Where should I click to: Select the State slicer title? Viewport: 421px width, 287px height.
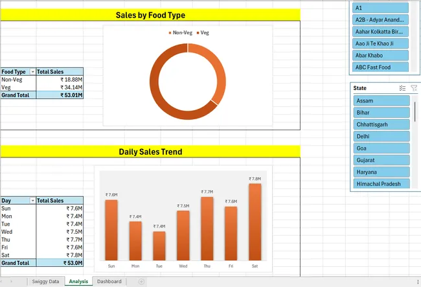coord(359,88)
